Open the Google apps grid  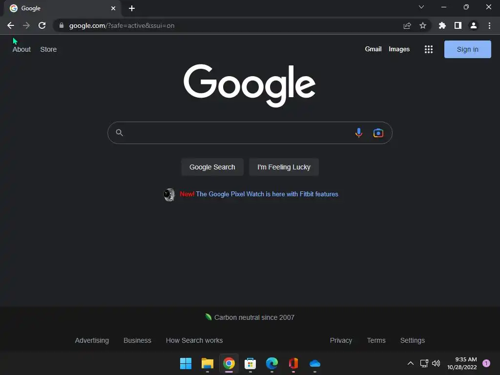pos(429,49)
